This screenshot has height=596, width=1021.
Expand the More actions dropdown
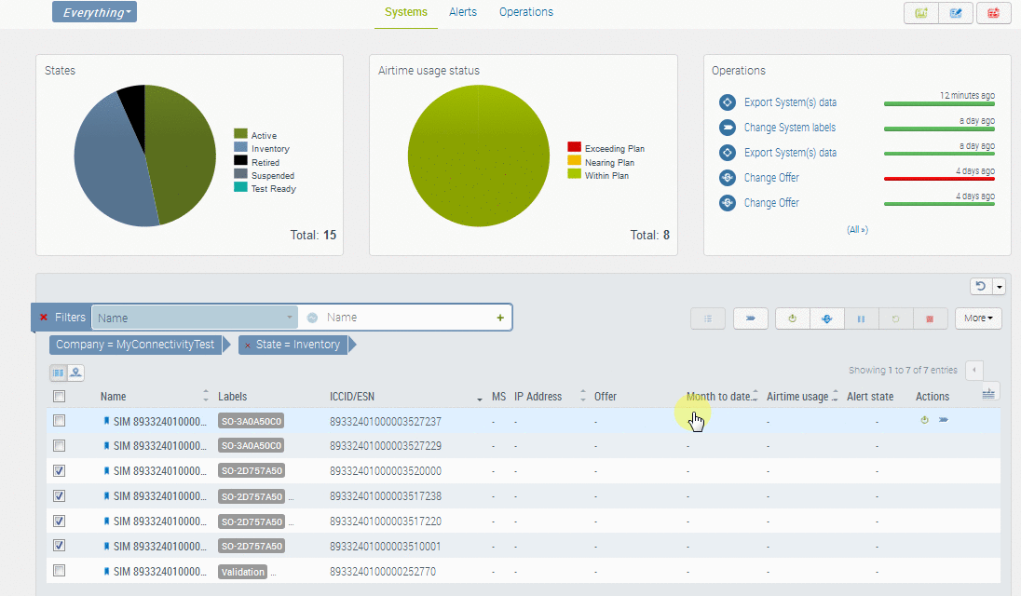click(x=978, y=318)
